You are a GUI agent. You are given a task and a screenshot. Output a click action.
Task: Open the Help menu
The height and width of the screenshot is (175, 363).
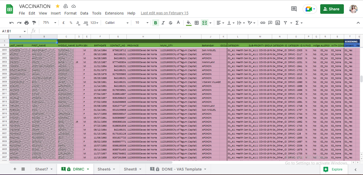131,13
